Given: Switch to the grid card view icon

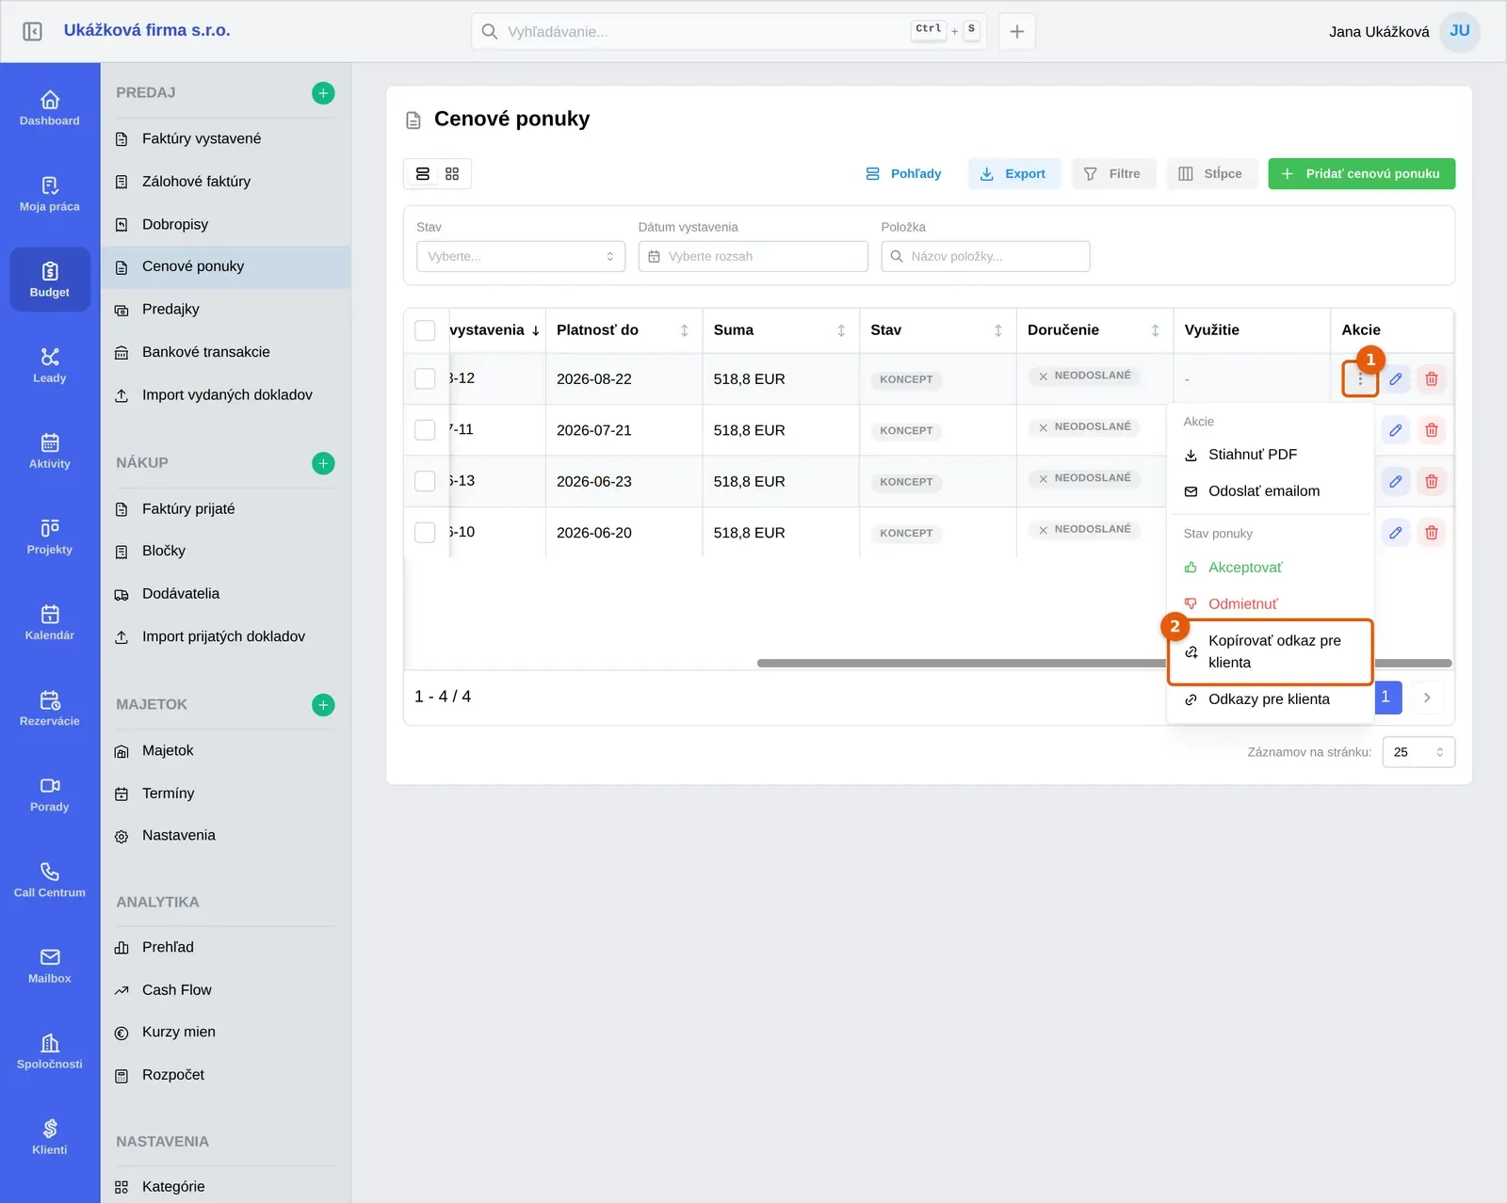Looking at the screenshot, I should pos(452,174).
